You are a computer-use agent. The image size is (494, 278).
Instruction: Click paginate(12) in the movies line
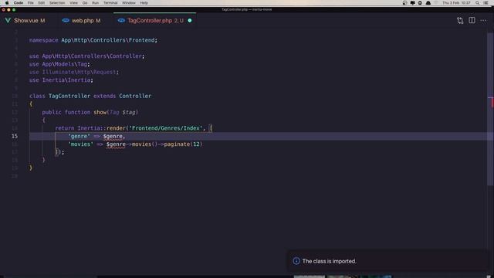[183, 144]
